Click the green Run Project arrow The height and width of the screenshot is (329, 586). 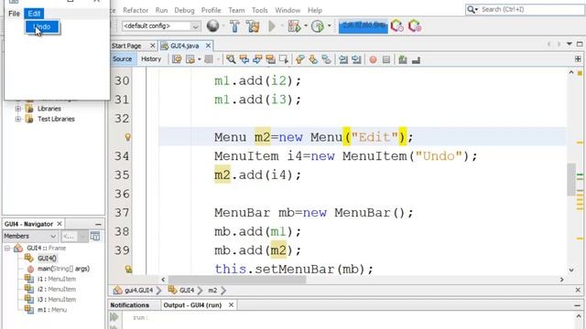(272, 27)
